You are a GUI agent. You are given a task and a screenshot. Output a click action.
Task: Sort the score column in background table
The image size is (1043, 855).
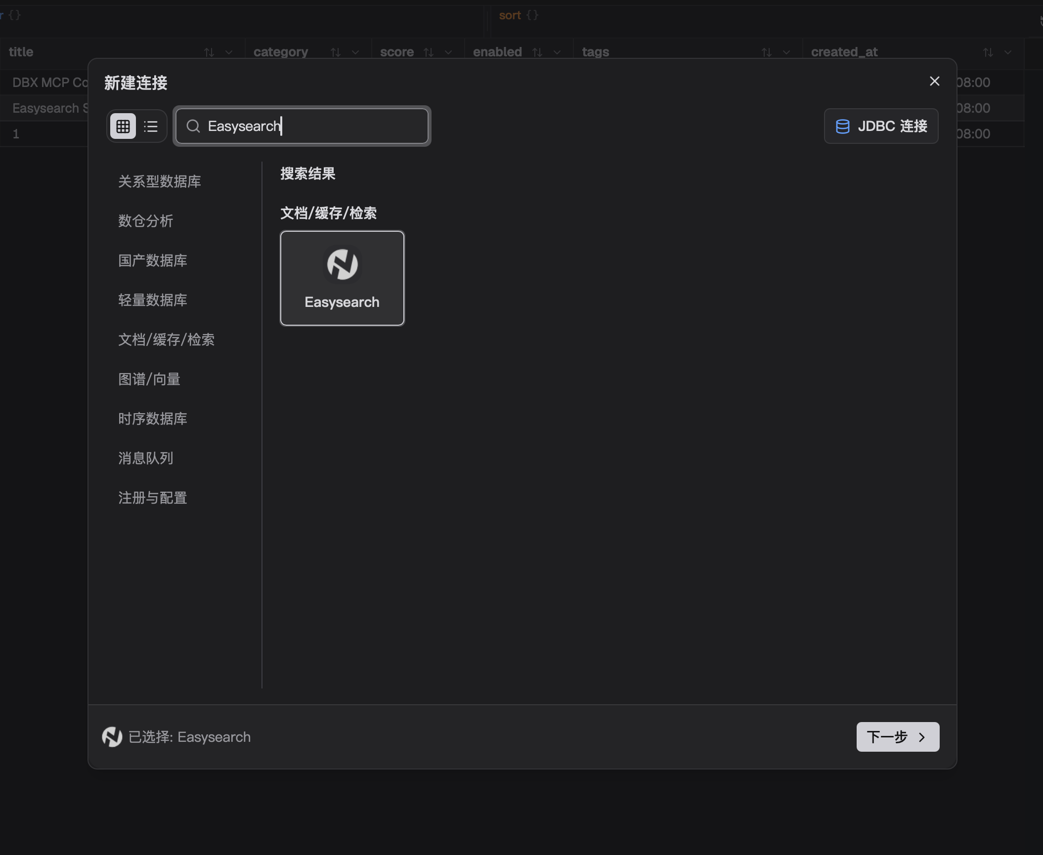(x=429, y=52)
